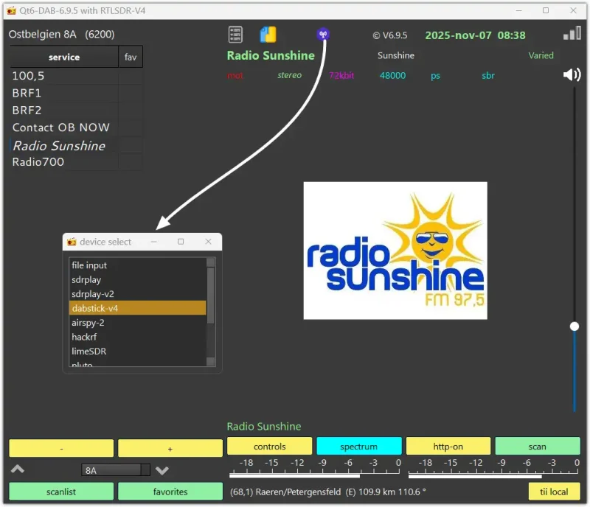
Task: Toggle favorite for 100,5 service
Action: 131,76
